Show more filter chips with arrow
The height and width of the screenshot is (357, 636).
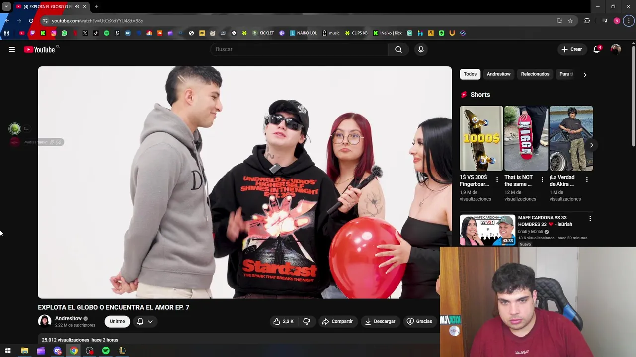click(x=585, y=75)
